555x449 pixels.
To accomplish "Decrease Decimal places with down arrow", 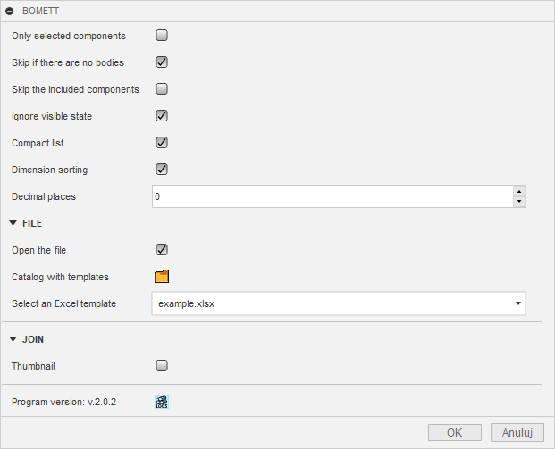I will click(519, 202).
